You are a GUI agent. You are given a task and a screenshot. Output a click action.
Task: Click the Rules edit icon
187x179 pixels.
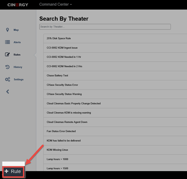7,55
